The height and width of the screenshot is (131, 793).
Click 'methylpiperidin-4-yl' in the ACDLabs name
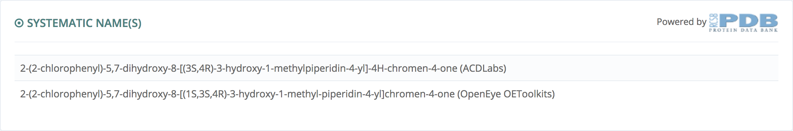click(319, 68)
